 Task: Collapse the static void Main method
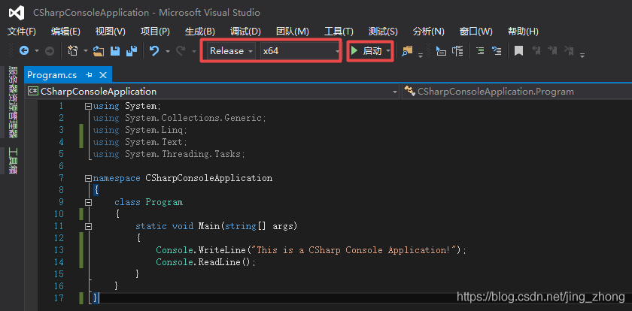[88, 226]
